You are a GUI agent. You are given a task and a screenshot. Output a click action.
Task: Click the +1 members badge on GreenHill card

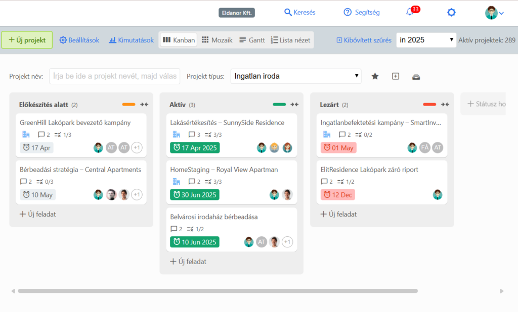tap(137, 147)
